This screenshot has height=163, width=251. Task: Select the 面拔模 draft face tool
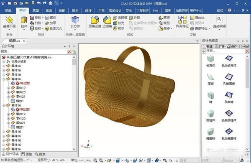point(120,18)
